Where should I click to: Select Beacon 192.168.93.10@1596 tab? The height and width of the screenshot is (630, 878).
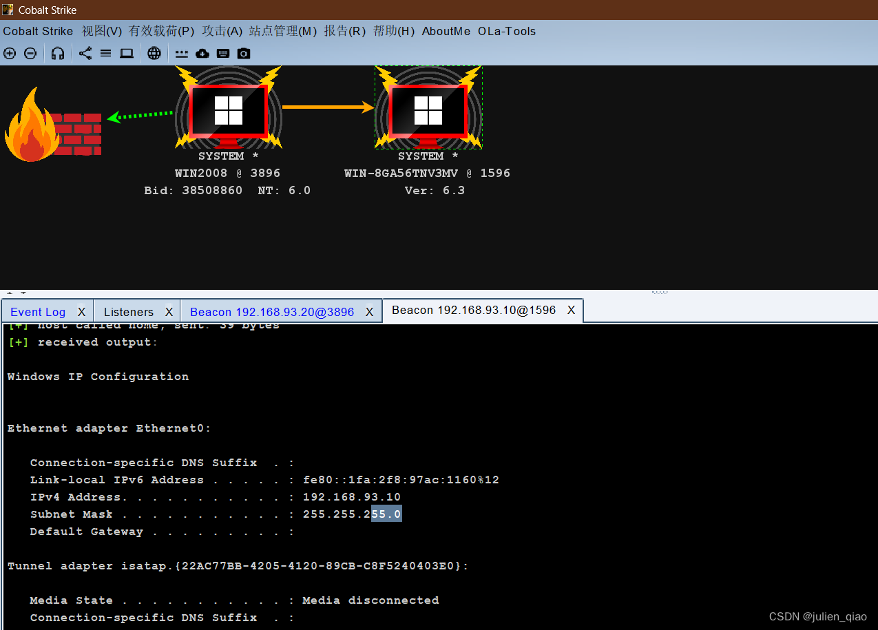click(x=474, y=311)
